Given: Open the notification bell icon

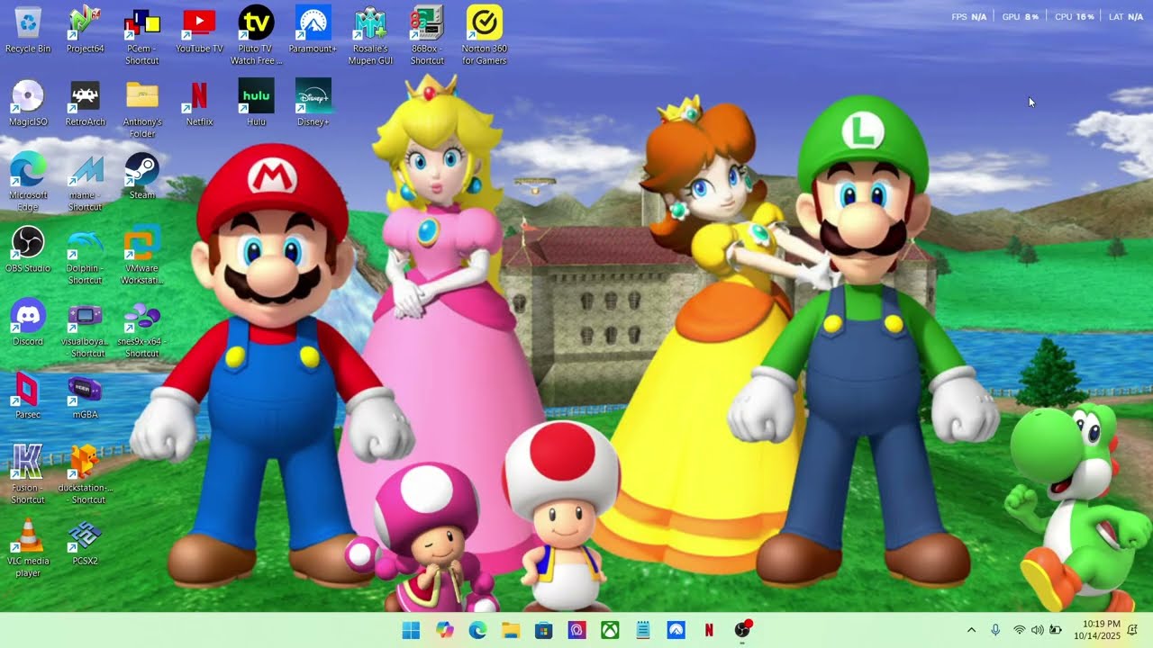Looking at the screenshot, I should [1133, 630].
